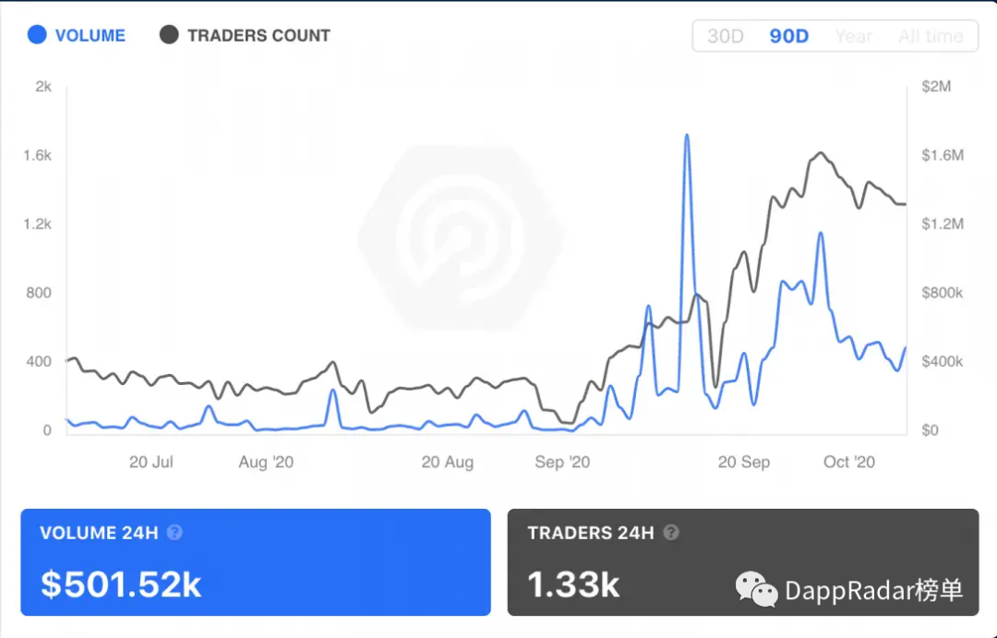This screenshot has width=997, height=638.
Task: Switch chart range to 30D
Action: [x=726, y=36]
